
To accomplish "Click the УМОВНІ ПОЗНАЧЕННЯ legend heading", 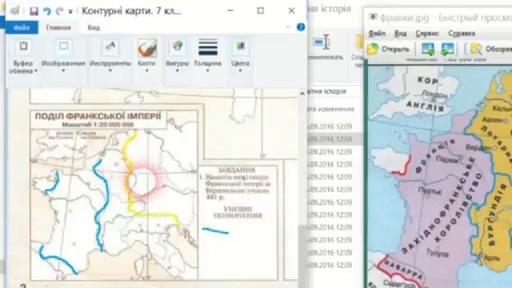I will (238, 212).
